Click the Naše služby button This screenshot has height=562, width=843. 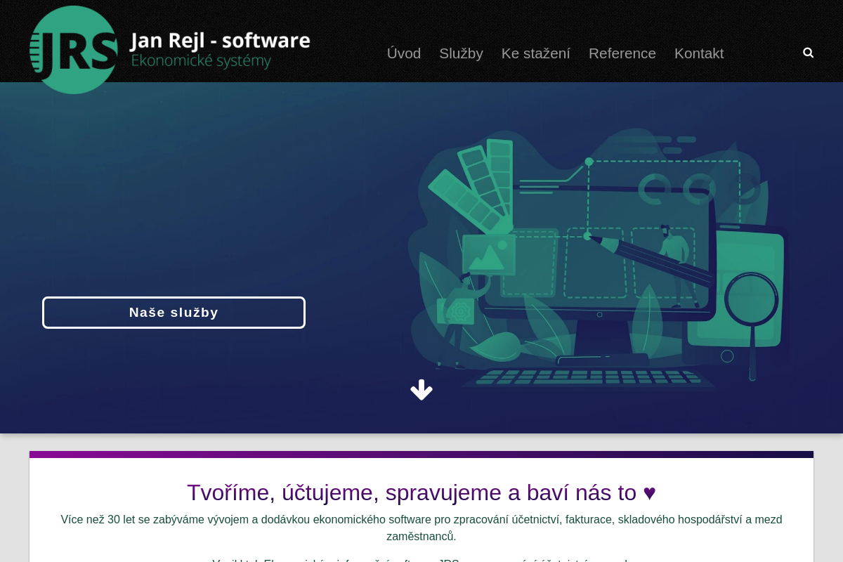click(174, 312)
